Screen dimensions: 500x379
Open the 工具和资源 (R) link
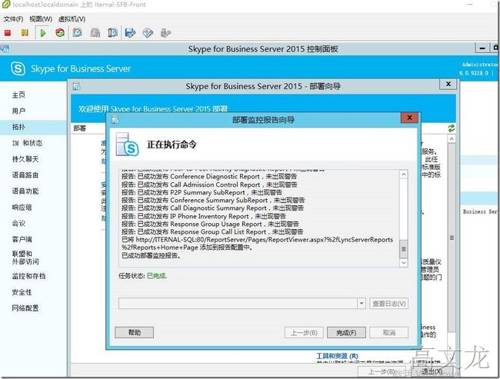click(337, 356)
